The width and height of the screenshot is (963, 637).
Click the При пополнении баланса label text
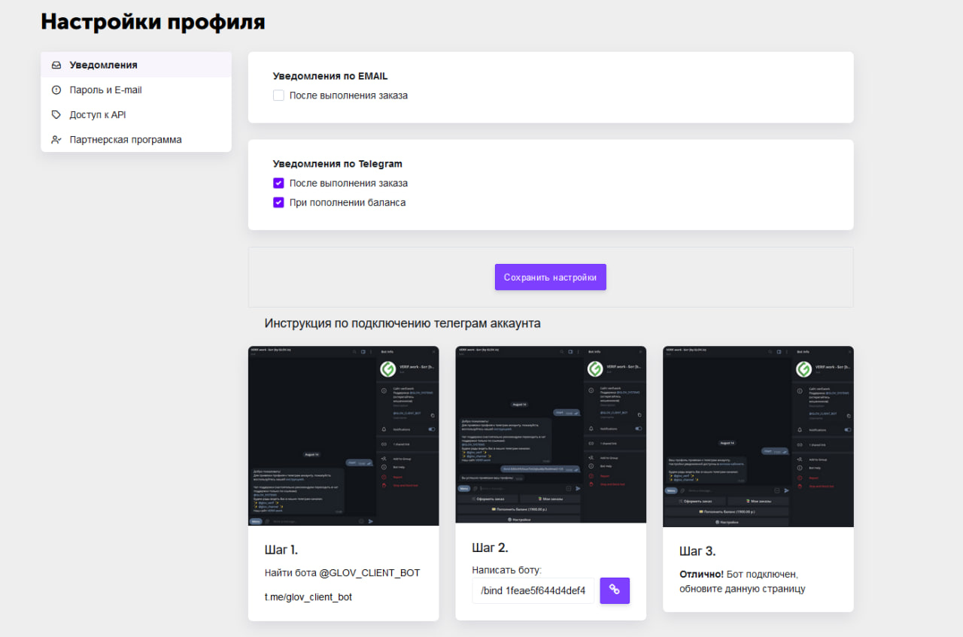click(347, 202)
